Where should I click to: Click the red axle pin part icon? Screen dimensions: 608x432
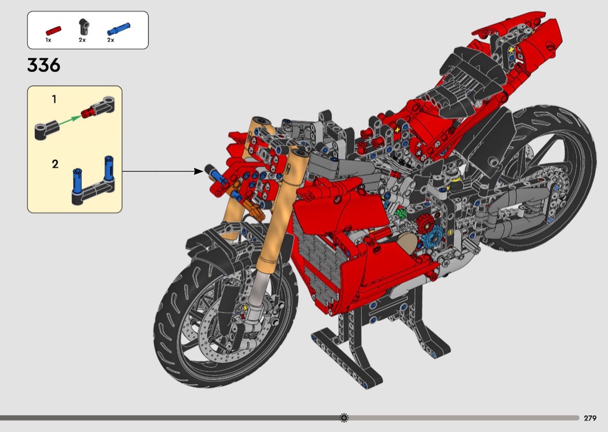53,29
